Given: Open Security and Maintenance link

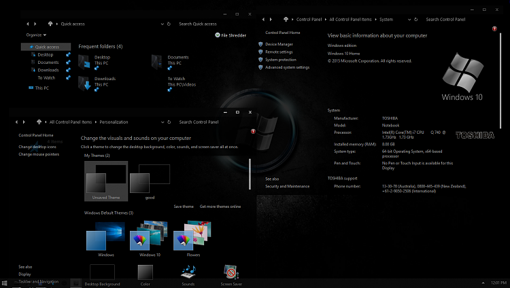Looking at the screenshot, I should coord(287,186).
